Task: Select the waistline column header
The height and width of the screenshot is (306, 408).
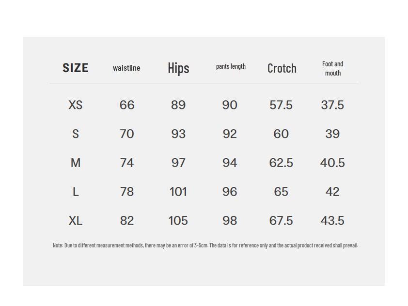Action: (x=126, y=68)
